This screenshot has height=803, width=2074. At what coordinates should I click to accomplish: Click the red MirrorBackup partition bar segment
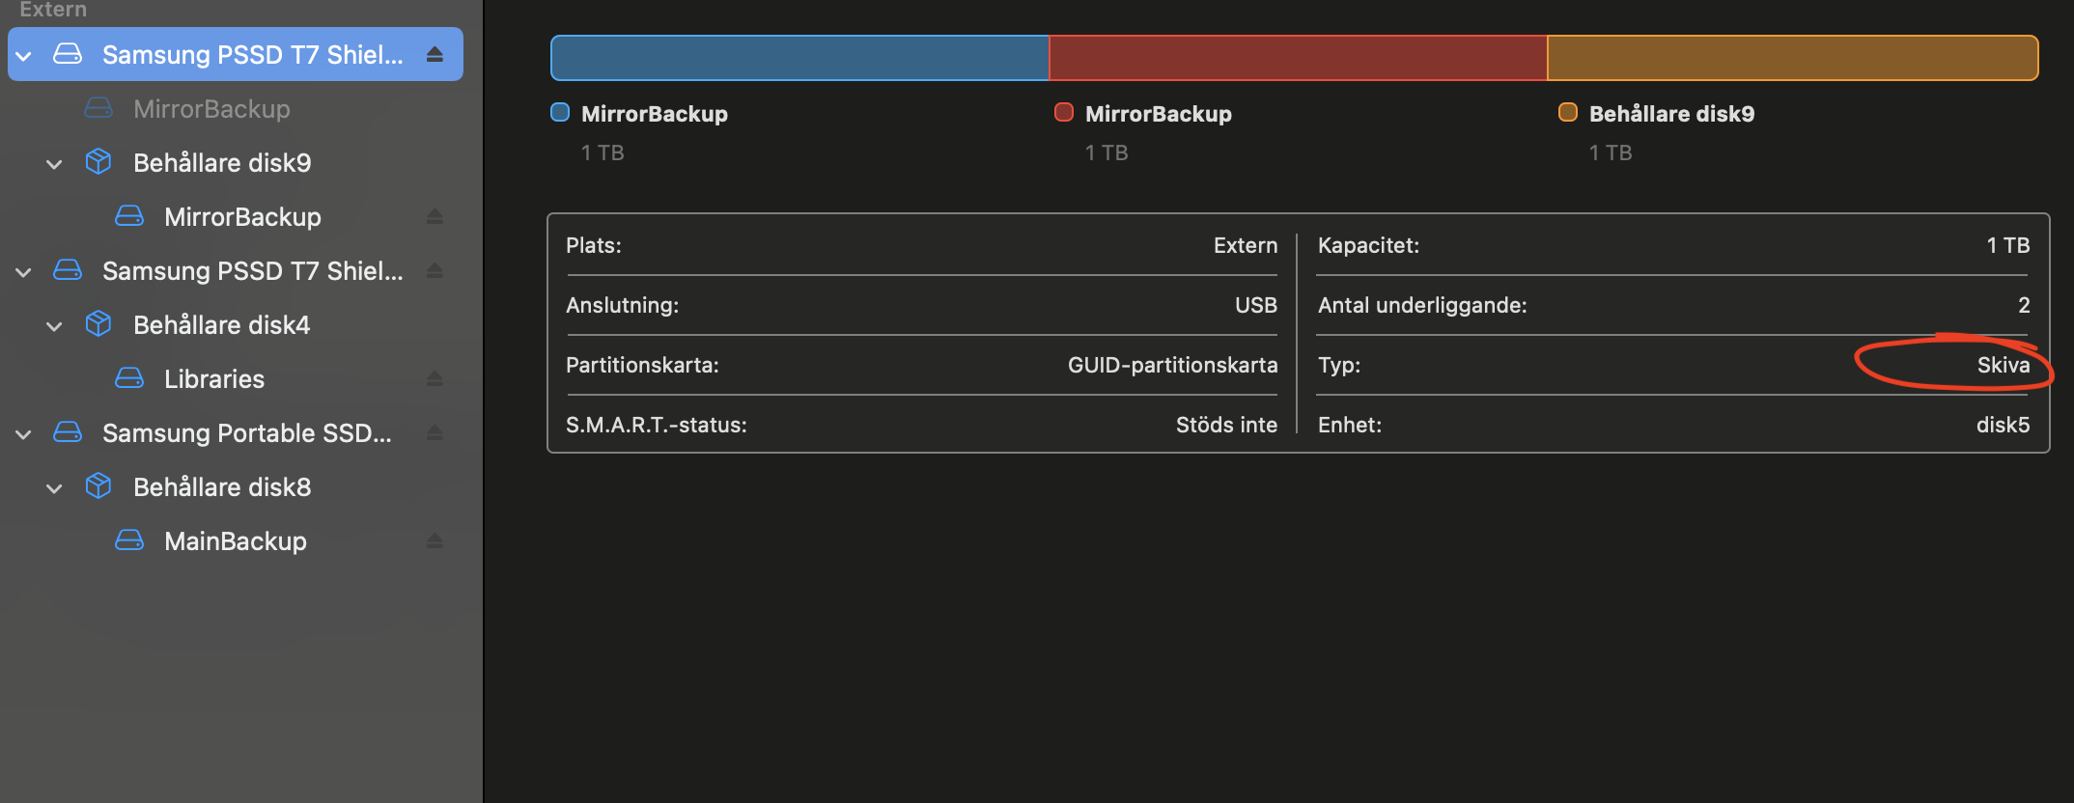[1298, 58]
